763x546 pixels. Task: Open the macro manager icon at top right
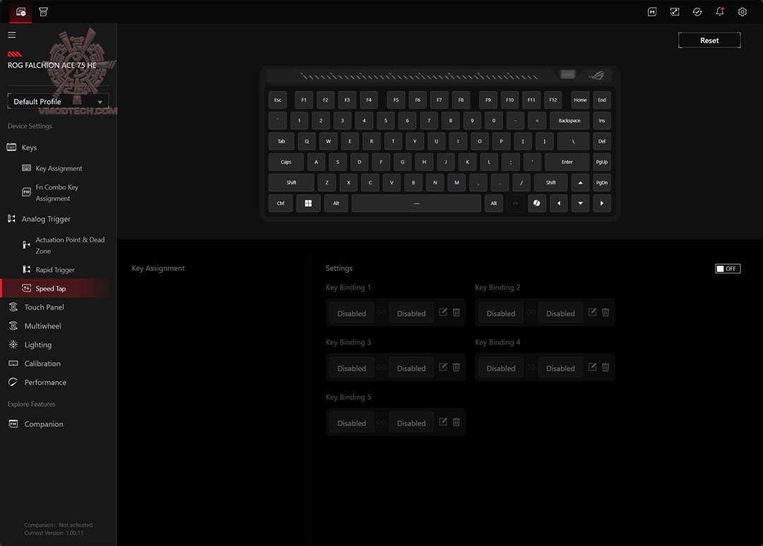(652, 12)
